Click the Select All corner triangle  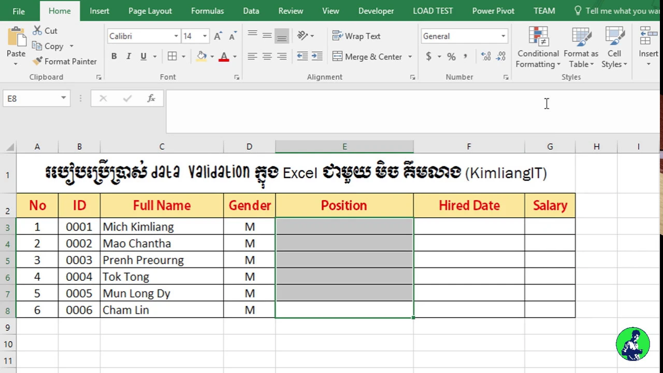click(x=10, y=147)
